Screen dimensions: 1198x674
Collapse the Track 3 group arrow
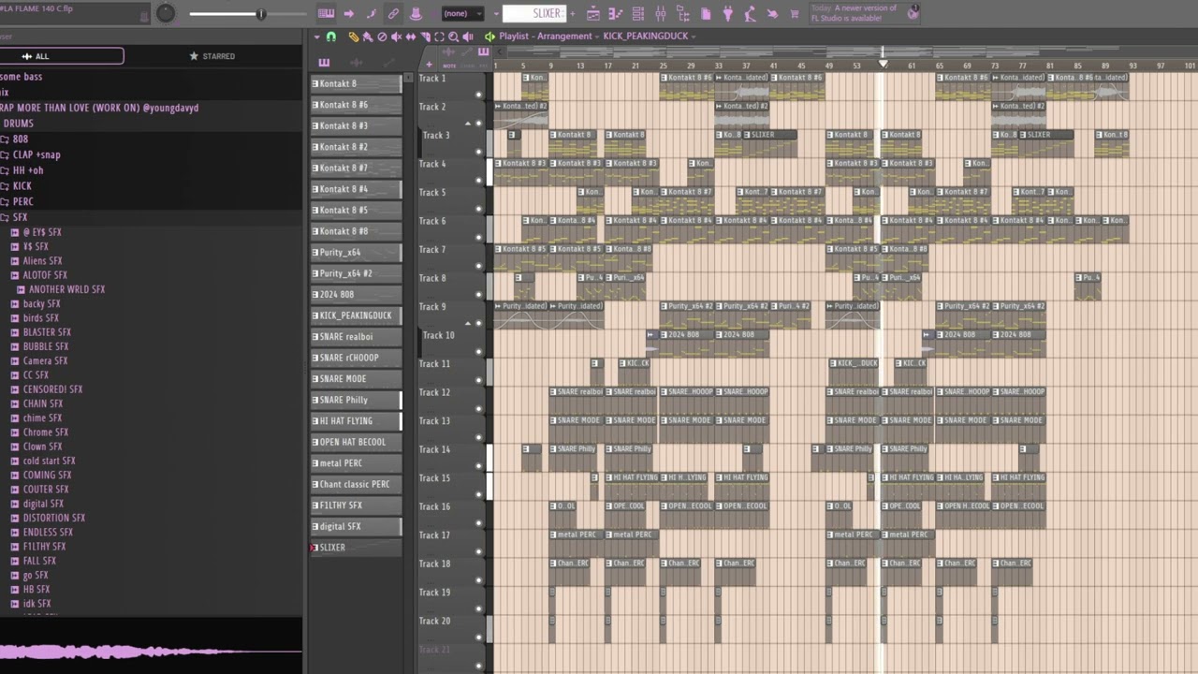coord(468,125)
